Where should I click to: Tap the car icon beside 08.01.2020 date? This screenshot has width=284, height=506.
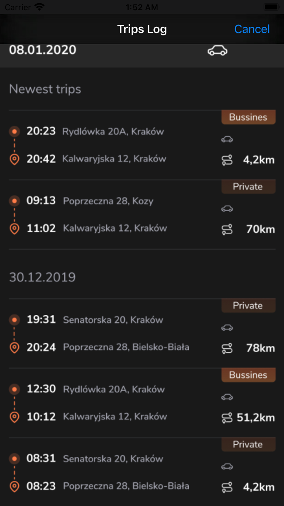[x=217, y=51]
